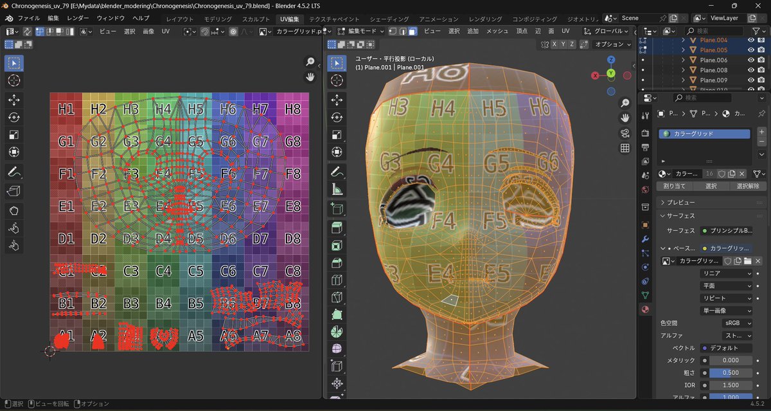Viewport: 771px width, 411px height.
Task: Select the Measure tool in 3D viewport
Action: coord(337,190)
